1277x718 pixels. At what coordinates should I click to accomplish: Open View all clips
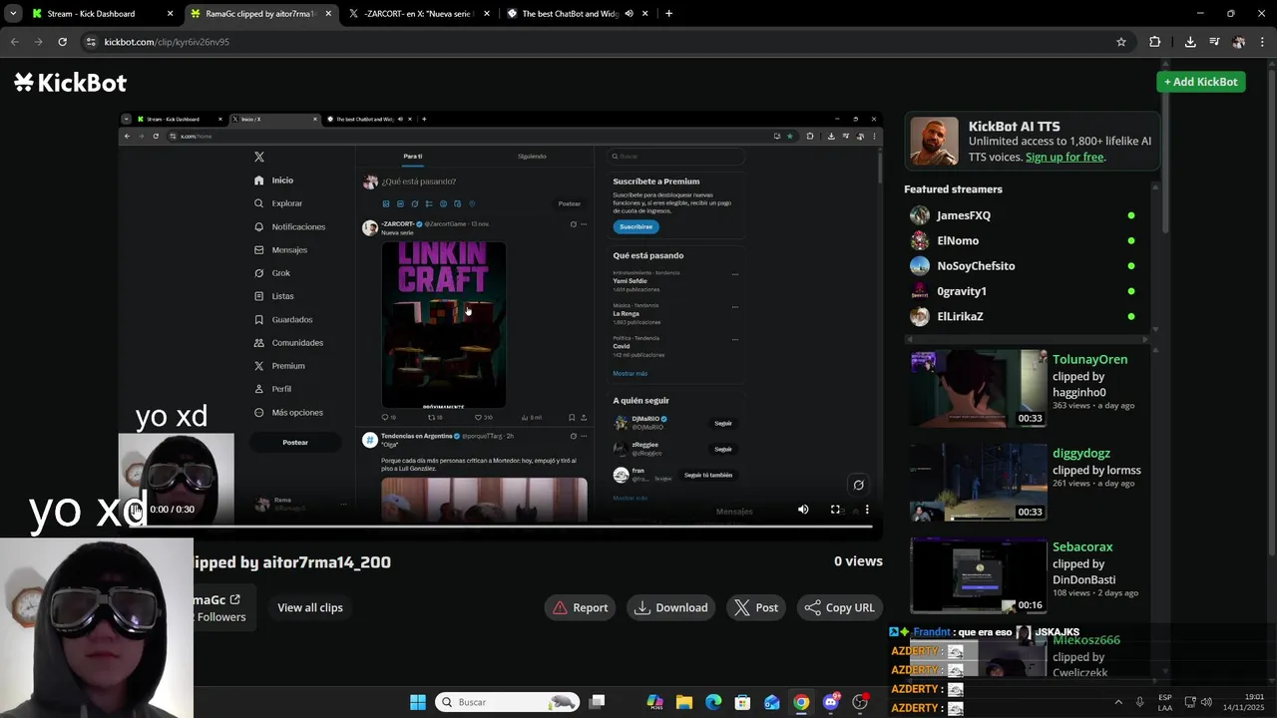pyautogui.click(x=310, y=607)
